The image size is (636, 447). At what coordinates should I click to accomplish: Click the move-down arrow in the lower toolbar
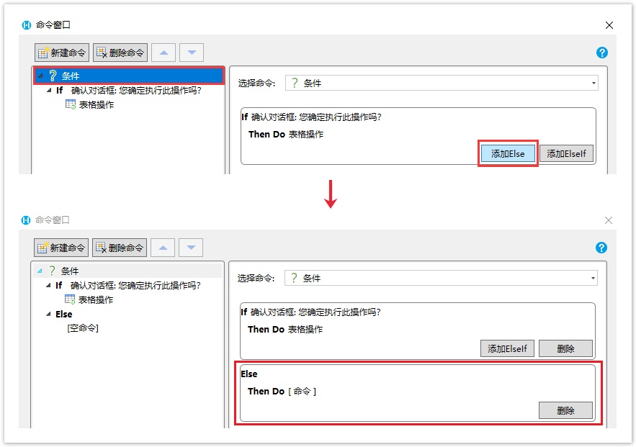tap(191, 248)
